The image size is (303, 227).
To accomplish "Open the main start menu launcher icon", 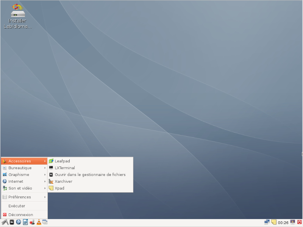I will click(5, 222).
